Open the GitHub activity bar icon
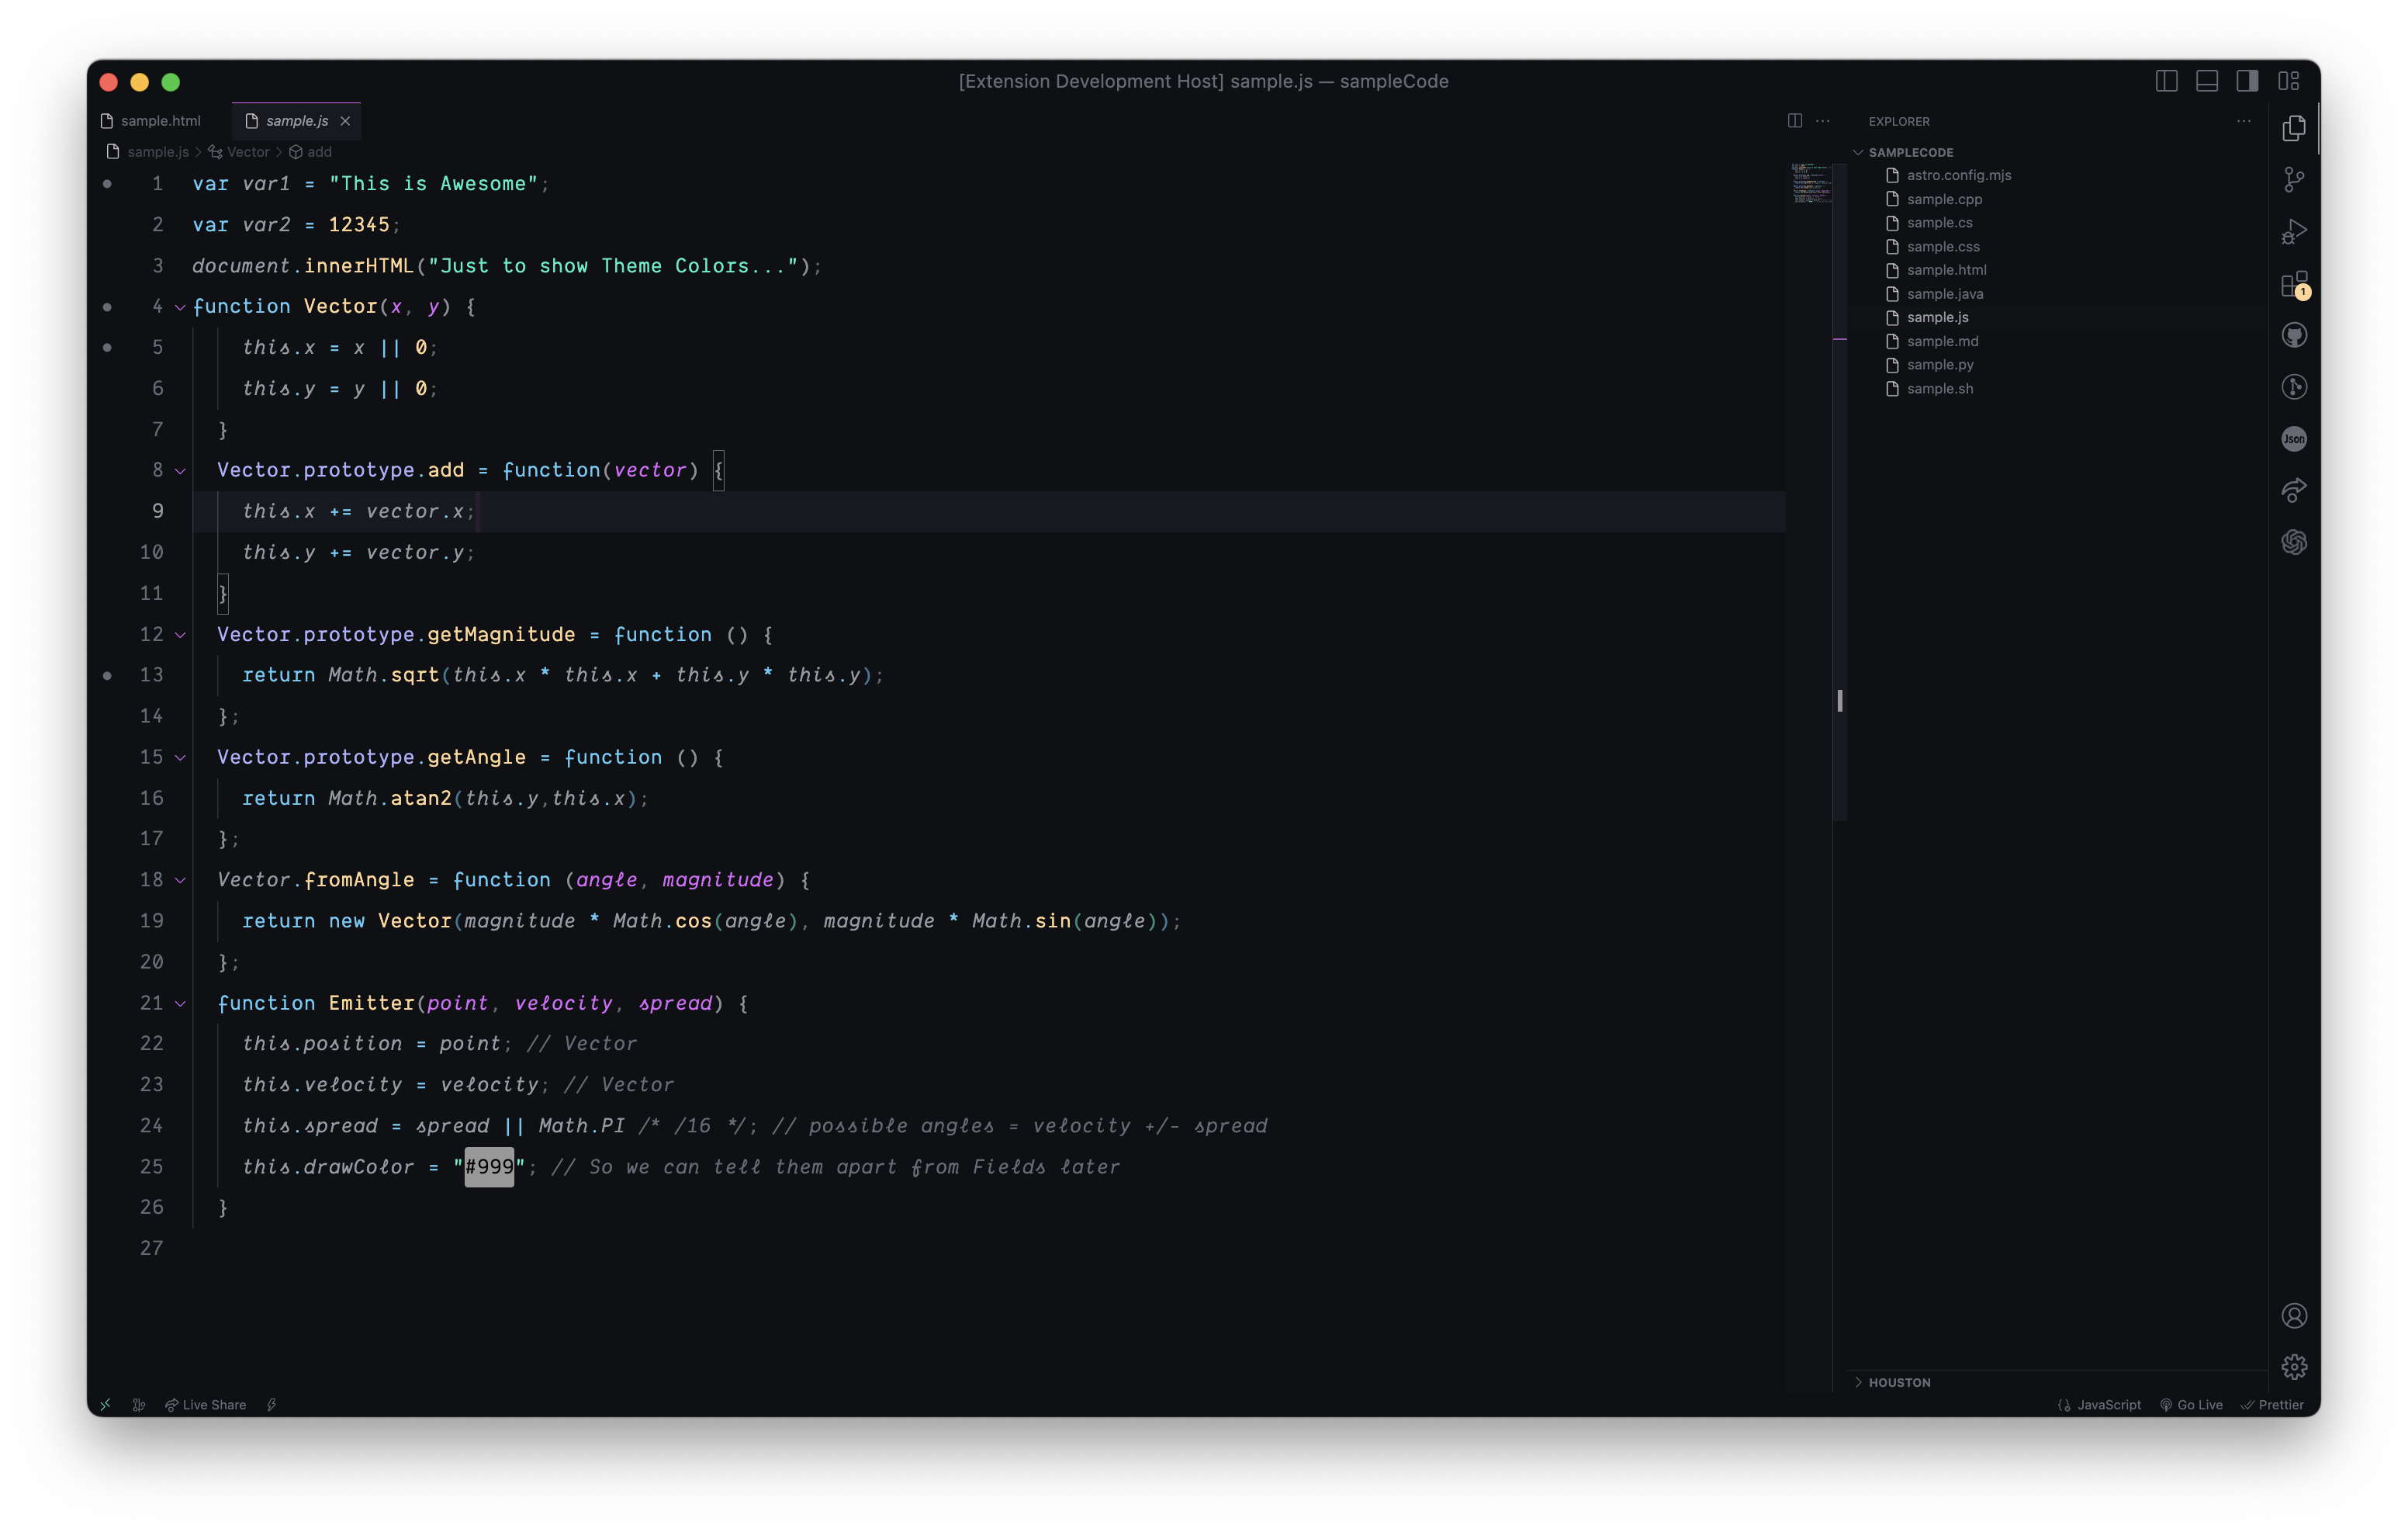 2294,335
